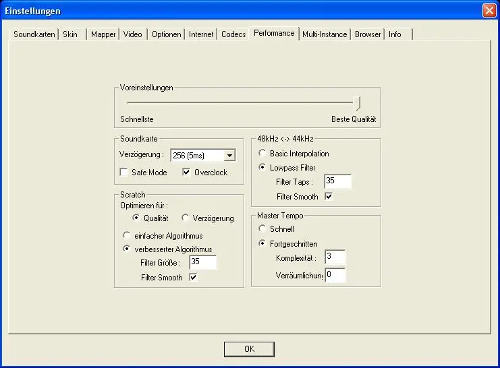This screenshot has width=500, height=368.
Task: Click the Komplexität input field
Action: pyautogui.click(x=335, y=257)
